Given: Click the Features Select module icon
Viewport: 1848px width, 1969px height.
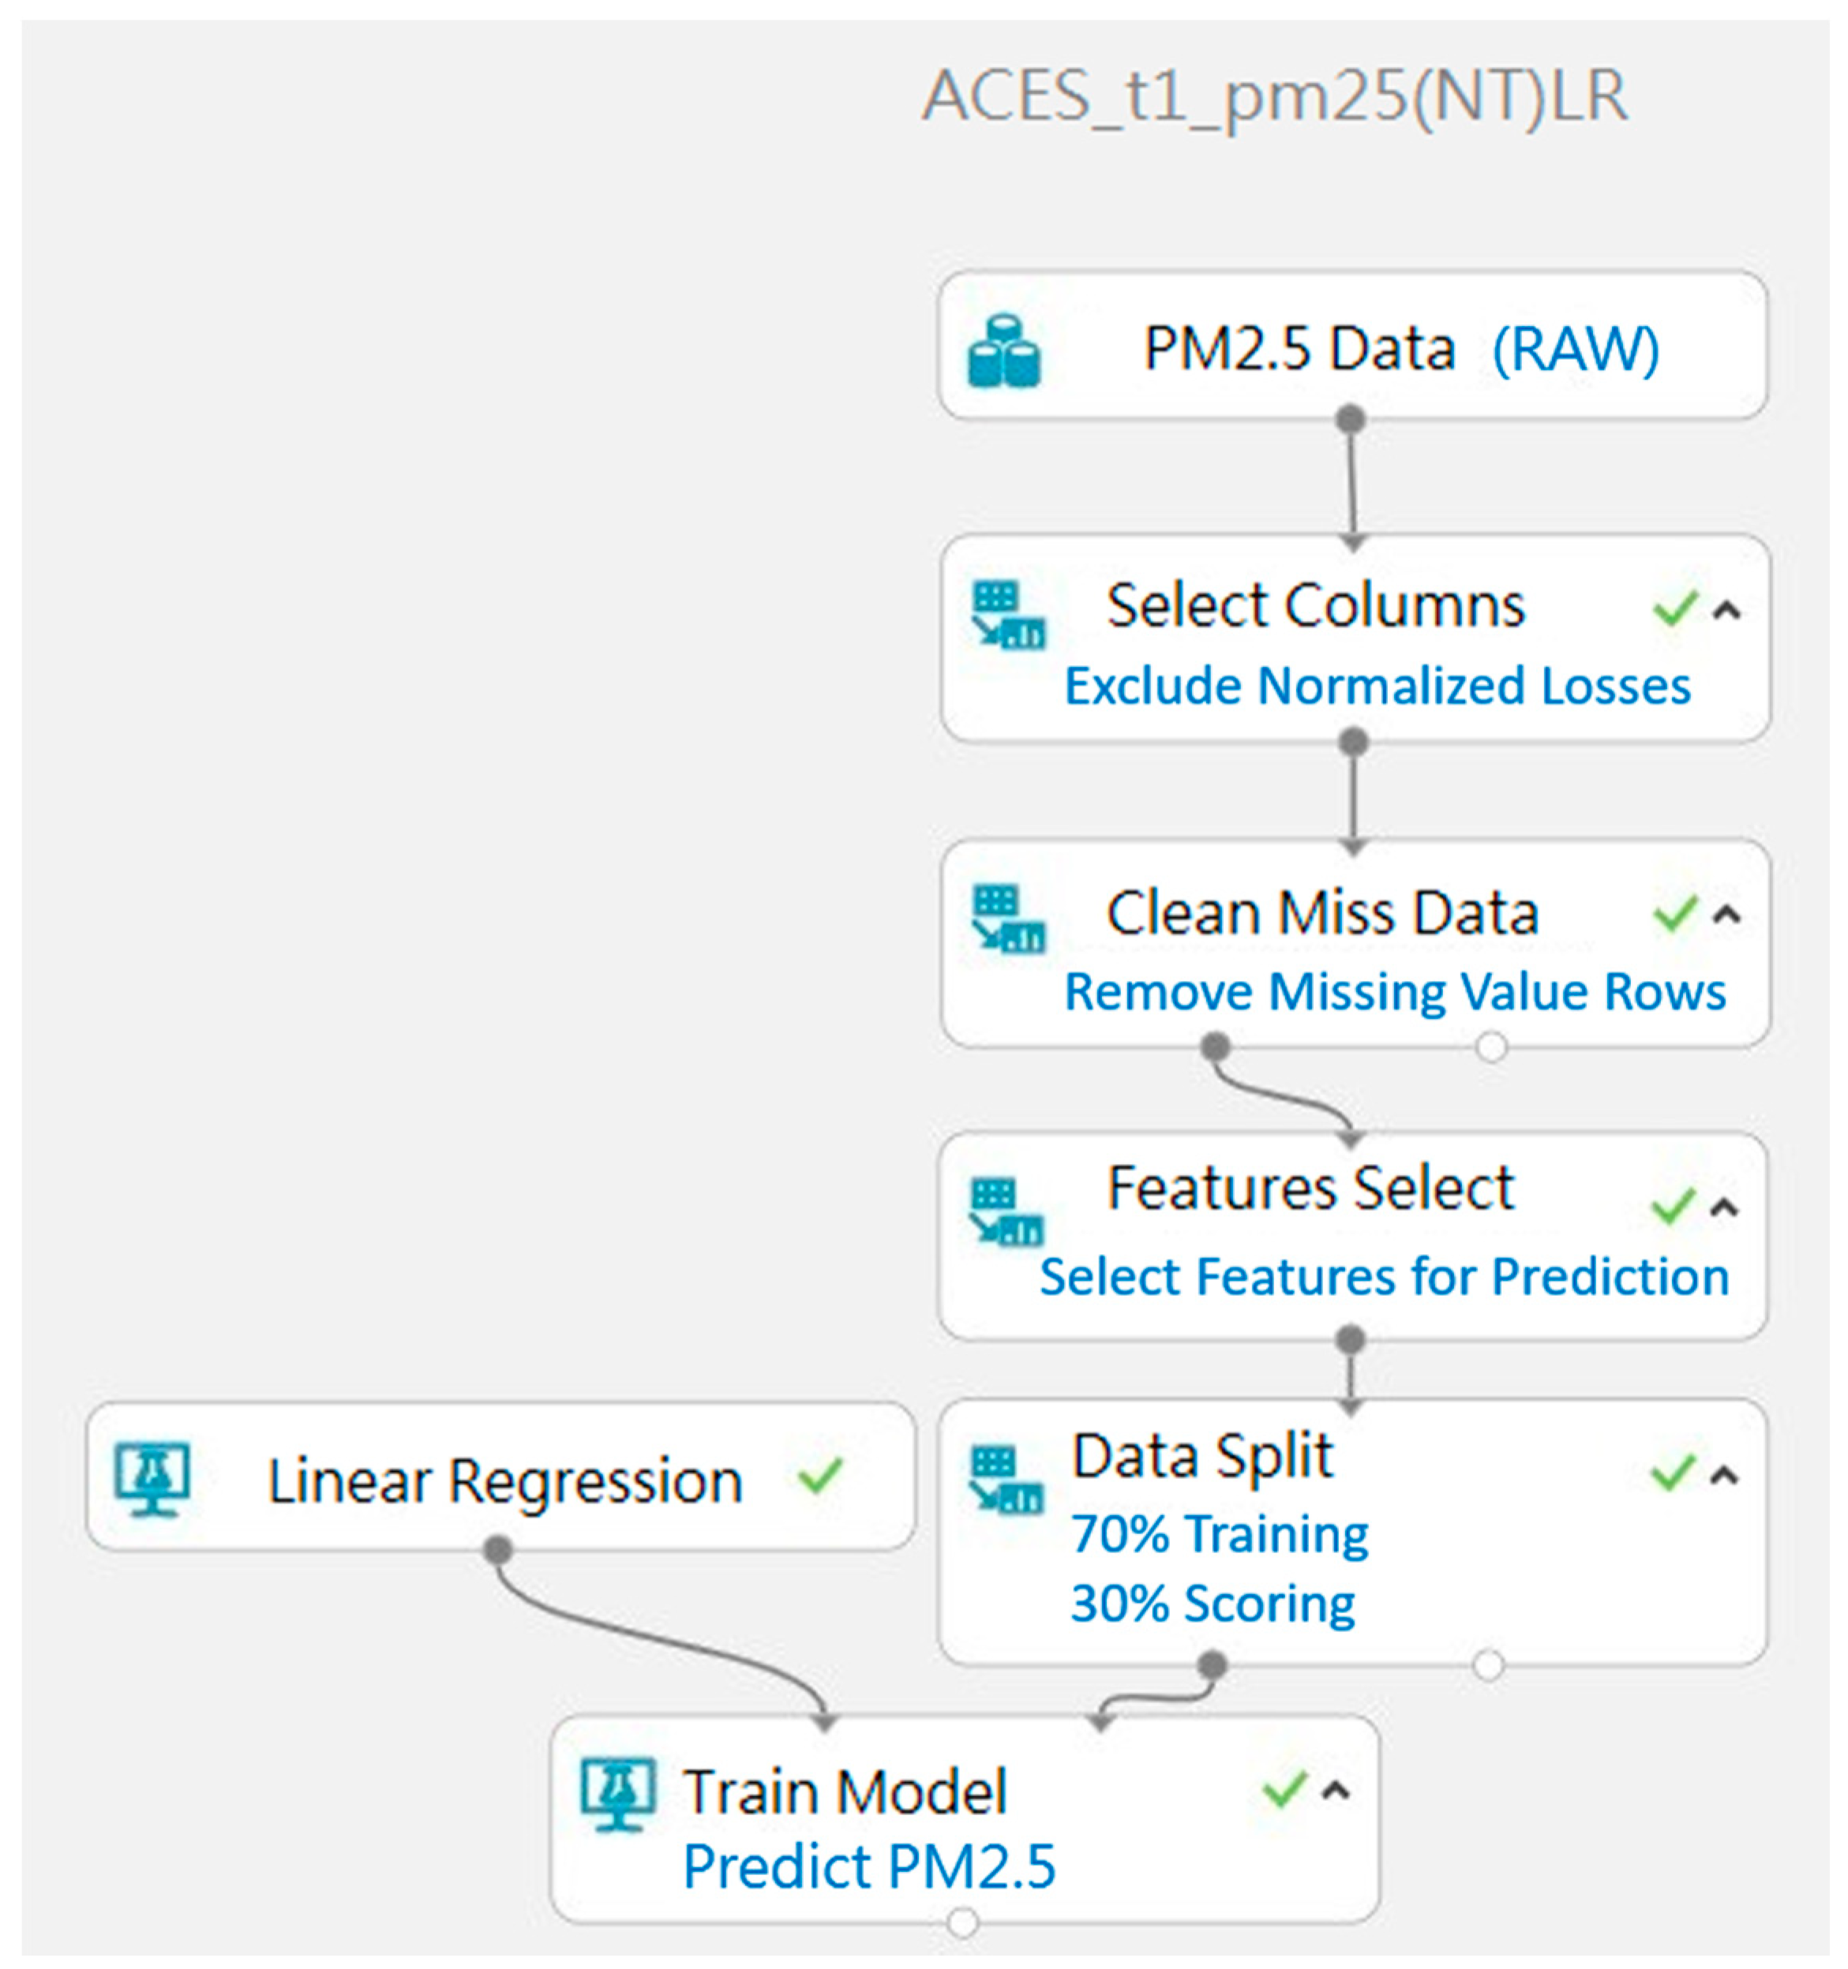Looking at the screenshot, I should pos(1006,1211).
